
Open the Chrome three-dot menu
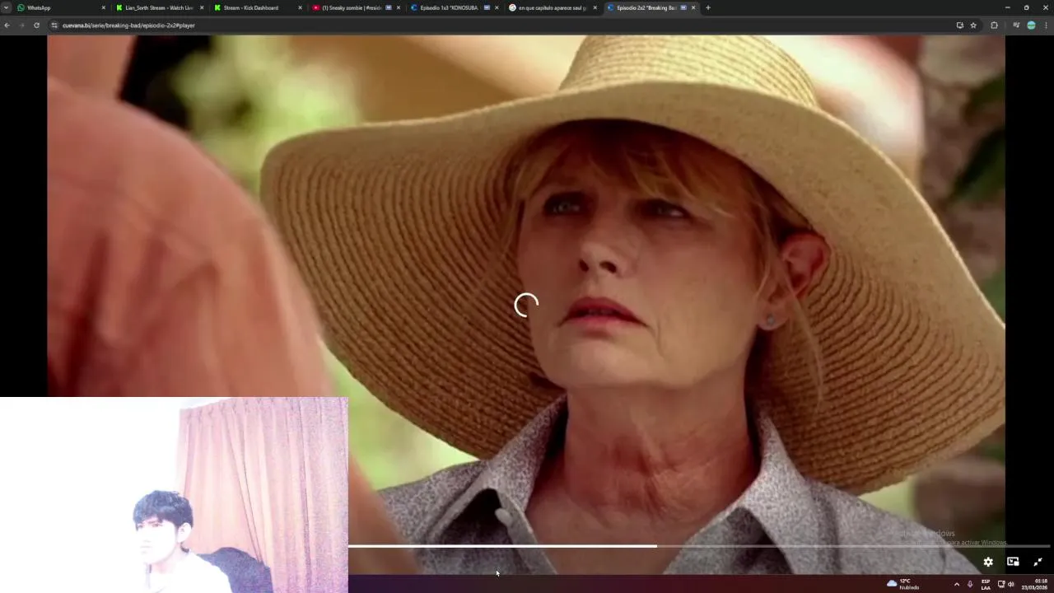[x=1047, y=26]
